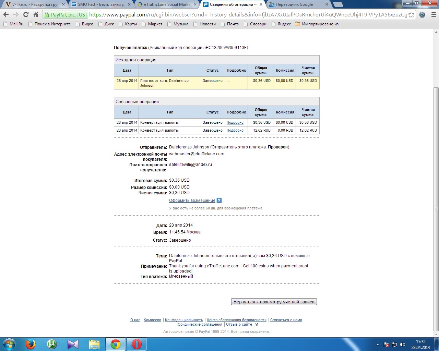Open the Mail.Ru bookmark
The width and height of the screenshot is (439, 351).
tap(13, 24)
